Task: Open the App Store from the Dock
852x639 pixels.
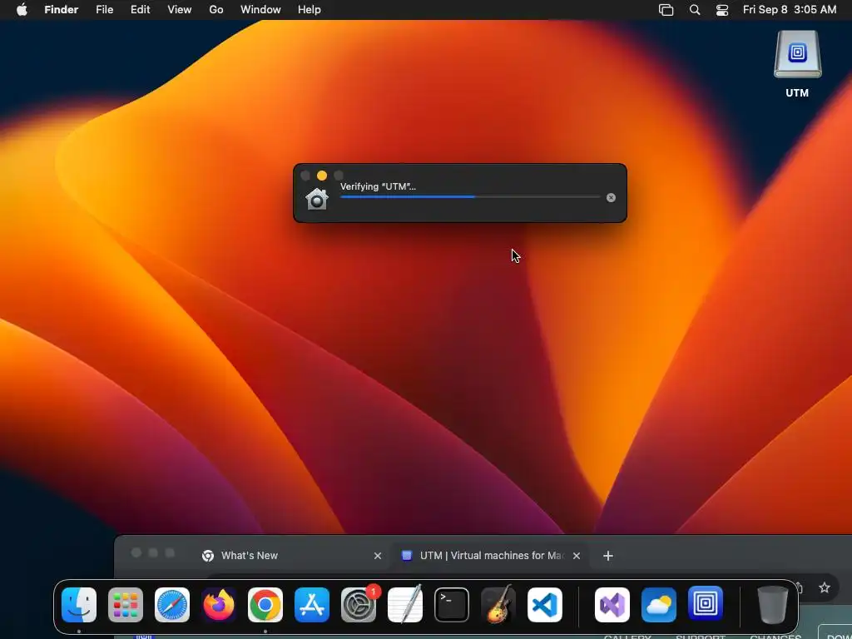Action: (x=312, y=604)
